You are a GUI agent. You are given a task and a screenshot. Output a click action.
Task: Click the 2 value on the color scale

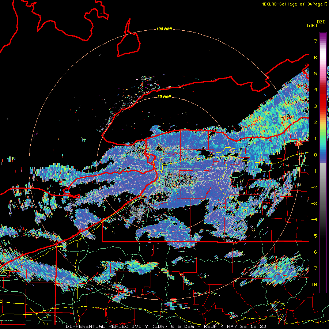[315, 122]
